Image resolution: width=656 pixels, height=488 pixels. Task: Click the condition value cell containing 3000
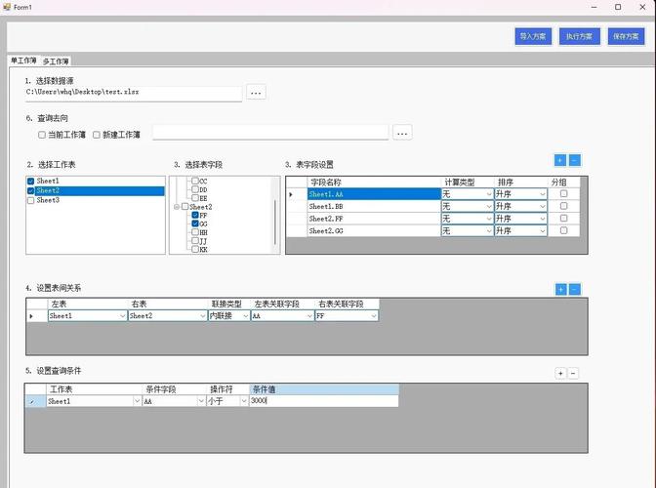point(324,401)
